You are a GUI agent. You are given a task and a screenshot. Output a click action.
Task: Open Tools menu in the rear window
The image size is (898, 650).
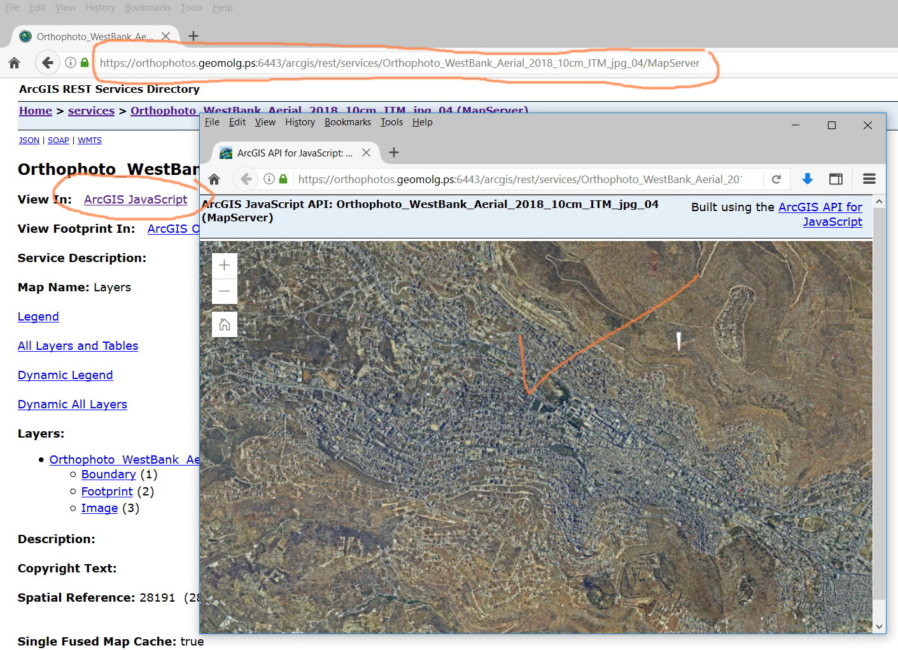pyautogui.click(x=192, y=8)
